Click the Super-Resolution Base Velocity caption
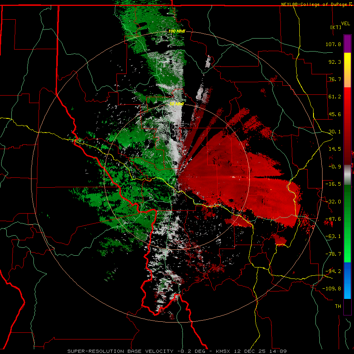This screenshot has height=354, width=354. click(177, 351)
